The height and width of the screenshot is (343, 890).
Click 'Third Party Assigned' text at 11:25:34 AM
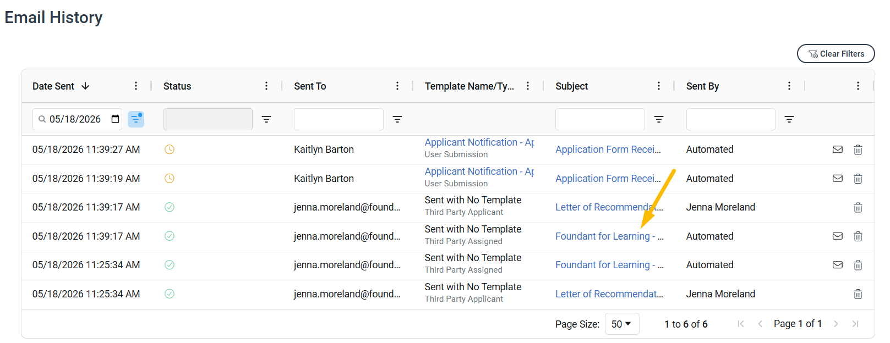coord(463,270)
